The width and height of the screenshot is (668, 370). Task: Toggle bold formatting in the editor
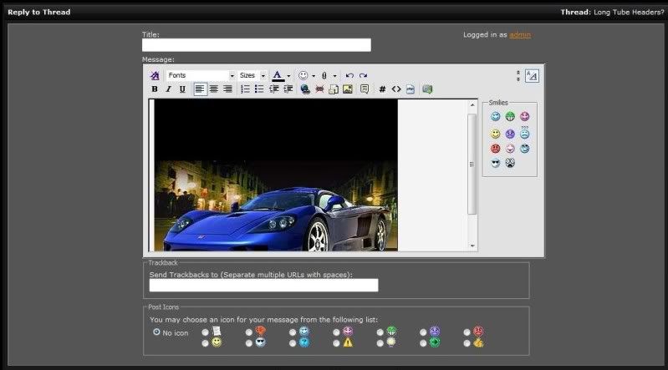[155, 89]
